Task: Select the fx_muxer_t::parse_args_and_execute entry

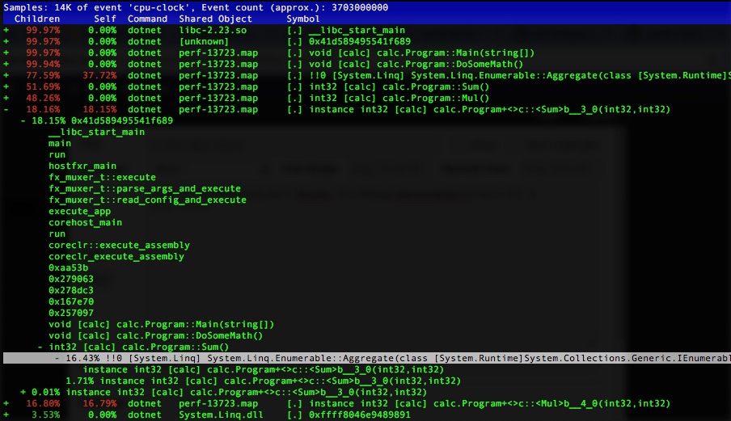Action: tap(145, 188)
